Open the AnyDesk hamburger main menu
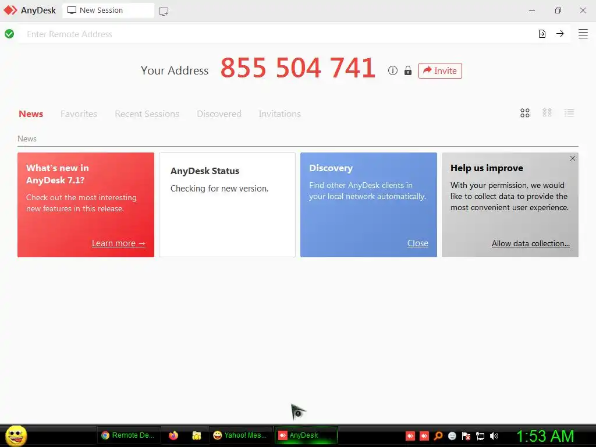Image resolution: width=596 pixels, height=447 pixels. click(x=583, y=34)
